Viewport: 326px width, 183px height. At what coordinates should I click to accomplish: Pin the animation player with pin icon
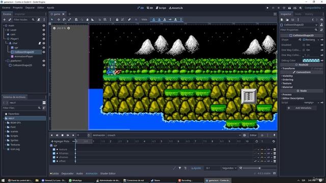point(274,135)
